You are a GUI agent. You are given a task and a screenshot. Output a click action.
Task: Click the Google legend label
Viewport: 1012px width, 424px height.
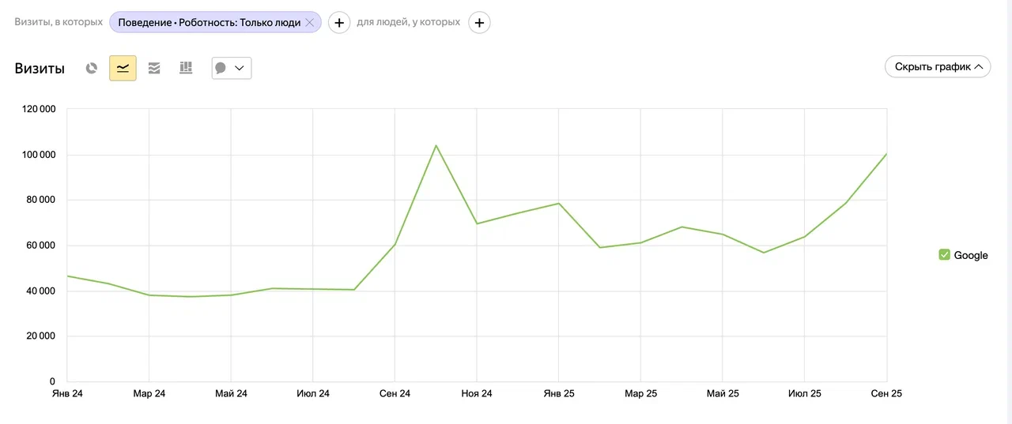tap(971, 255)
